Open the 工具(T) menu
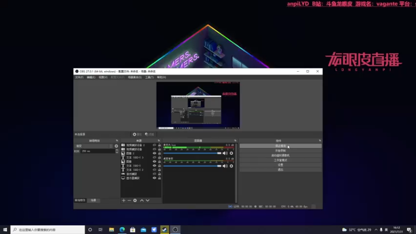Image resolution: width=416 pixels, height=234 pixels. pos(149,77)
